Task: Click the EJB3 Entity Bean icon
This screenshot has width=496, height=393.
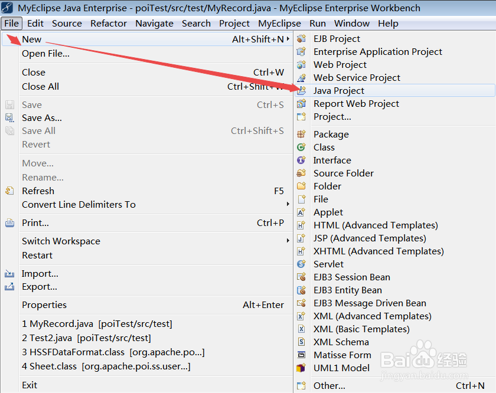Action: point(302,290)
